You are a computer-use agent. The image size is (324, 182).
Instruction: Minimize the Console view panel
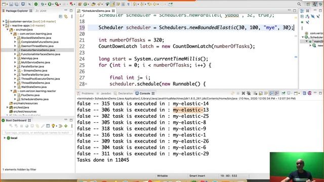pyautogui.click(x=315, y=93)
